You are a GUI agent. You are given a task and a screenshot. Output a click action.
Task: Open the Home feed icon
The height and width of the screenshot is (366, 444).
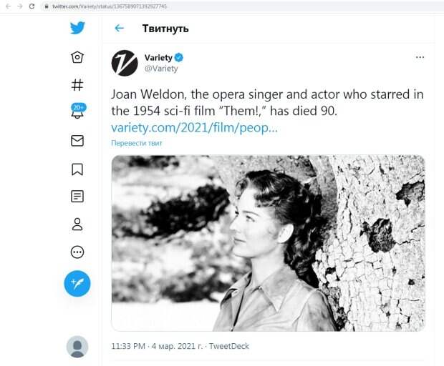pyautogui.click(x=77, y=57)
